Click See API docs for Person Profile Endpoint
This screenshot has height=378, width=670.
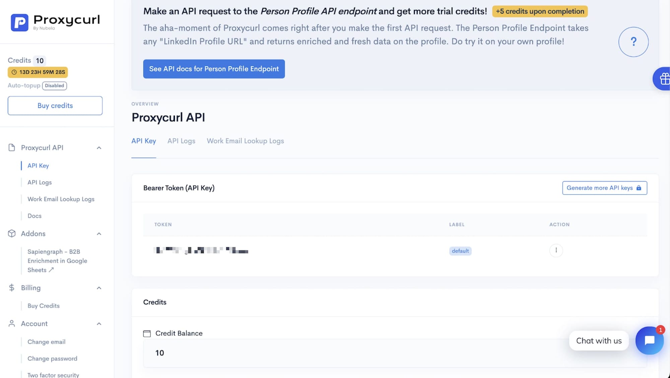tap(214, 69)
